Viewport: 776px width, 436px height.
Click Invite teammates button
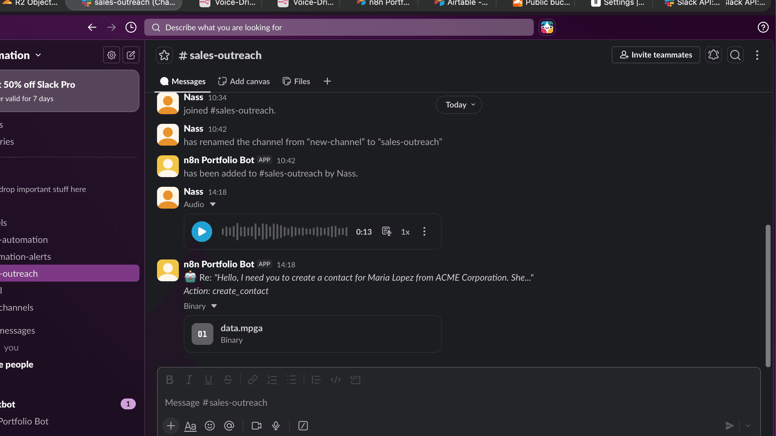pos(656,55)
